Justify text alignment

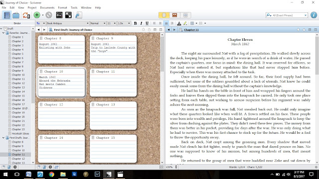click(x=166, y=23)
